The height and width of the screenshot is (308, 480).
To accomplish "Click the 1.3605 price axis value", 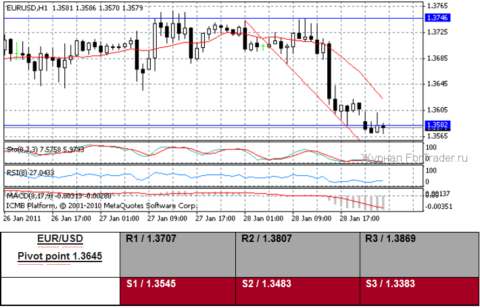I will [x=437, y=110].
